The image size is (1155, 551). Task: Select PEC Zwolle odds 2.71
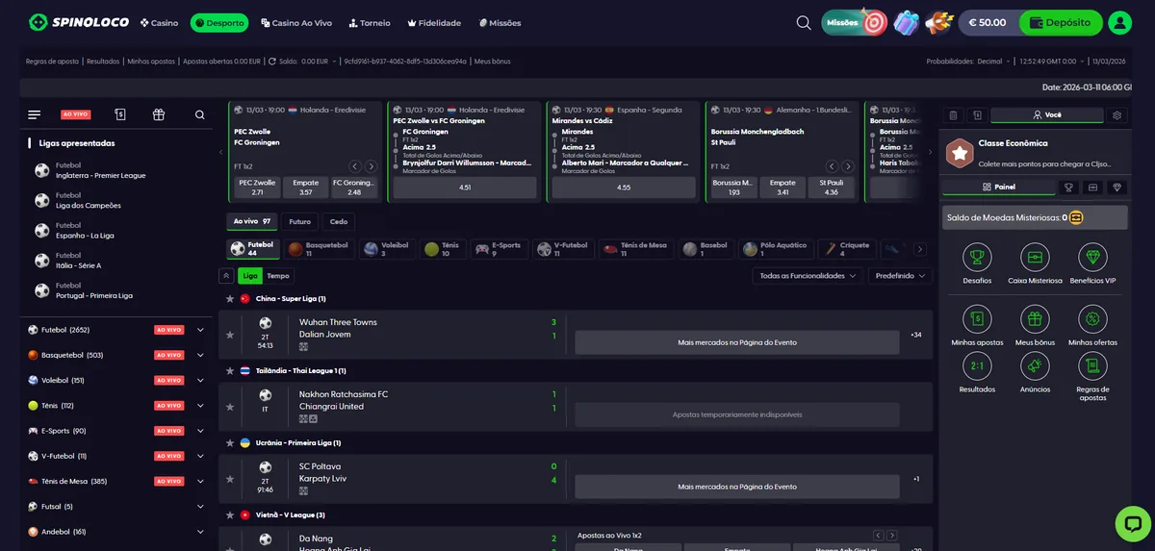tap(258, 187)
